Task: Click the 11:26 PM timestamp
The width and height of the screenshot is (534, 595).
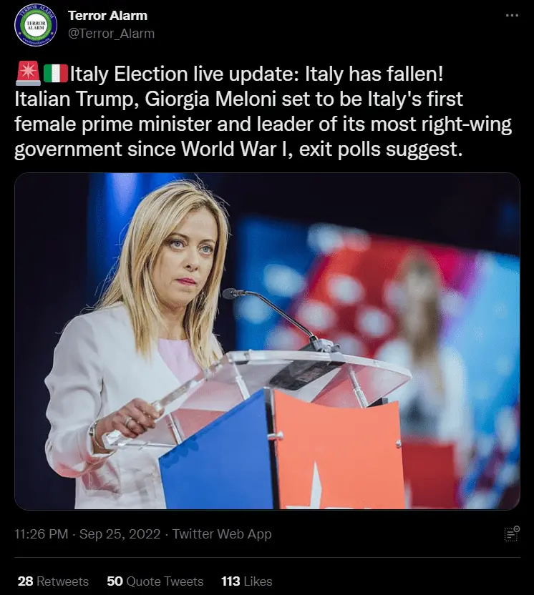Action: [42, 534]
